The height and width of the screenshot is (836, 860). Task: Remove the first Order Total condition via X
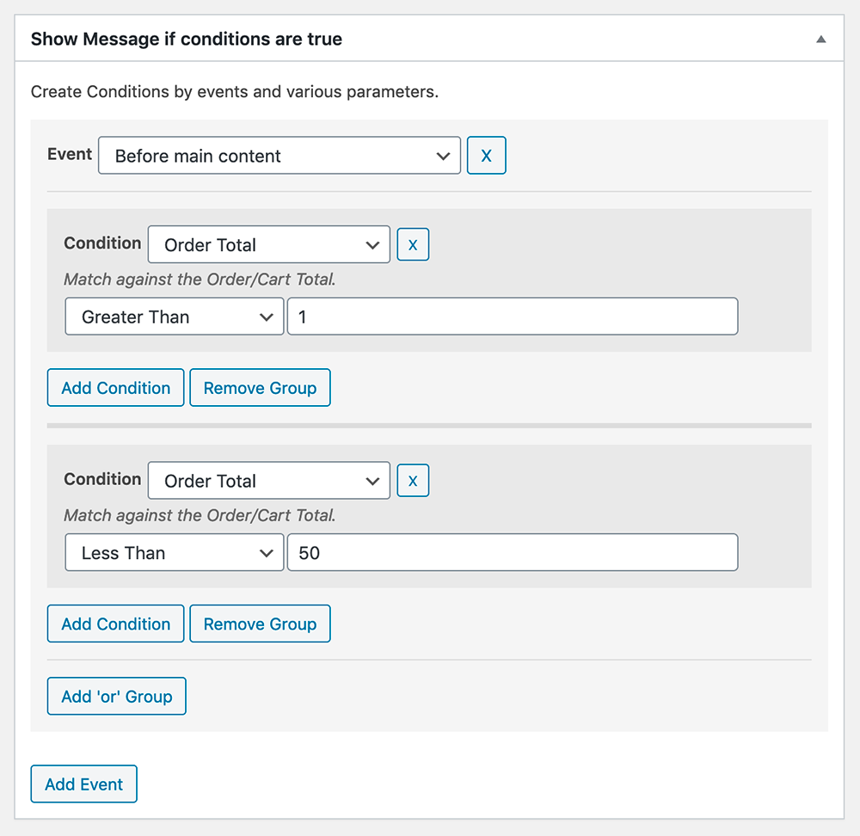(x=413, y=244)
